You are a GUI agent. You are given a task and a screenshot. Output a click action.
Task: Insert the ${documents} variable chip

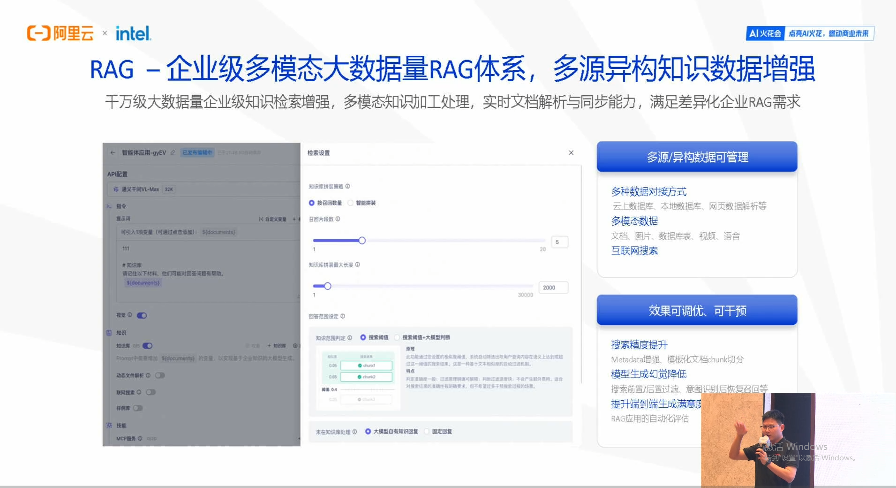tap(218, 232)
